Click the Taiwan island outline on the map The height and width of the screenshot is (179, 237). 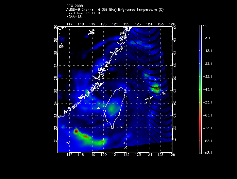click(115, 108)
